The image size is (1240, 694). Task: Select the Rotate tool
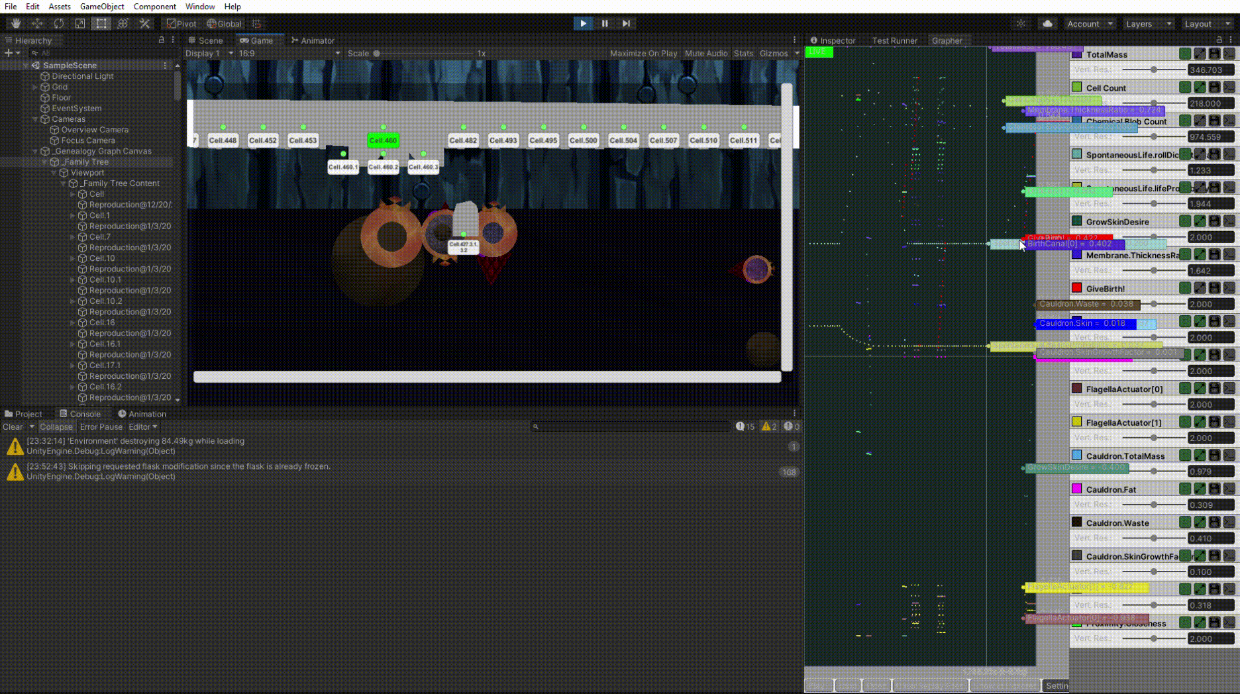coord(58,23)
